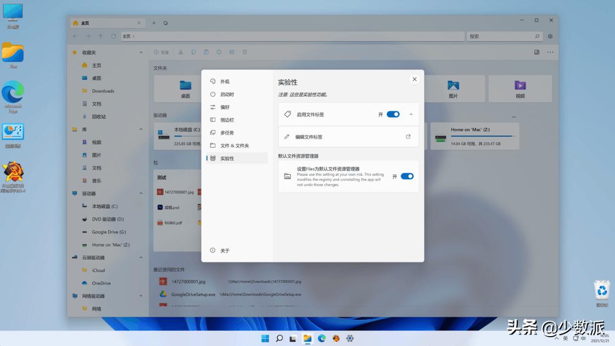Open the 启动时 (startup) settings page
Image resolution: width=615 pixels, height=346 pixels.
pyautogui.click(x=227, y=93)
